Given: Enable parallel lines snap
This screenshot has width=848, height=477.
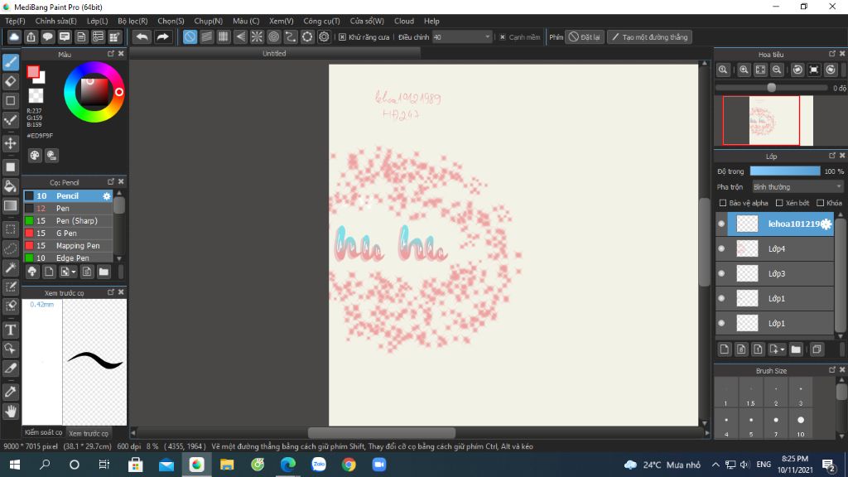Looking at the screenshot, I should (x=206, y=36).
